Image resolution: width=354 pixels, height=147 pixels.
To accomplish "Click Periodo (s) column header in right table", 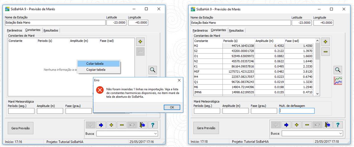I will pos(239,41).
